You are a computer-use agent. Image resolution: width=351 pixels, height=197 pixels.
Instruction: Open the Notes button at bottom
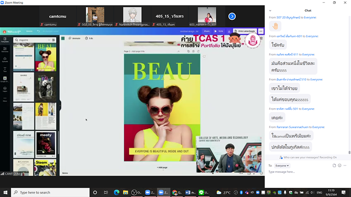[65, 173]
